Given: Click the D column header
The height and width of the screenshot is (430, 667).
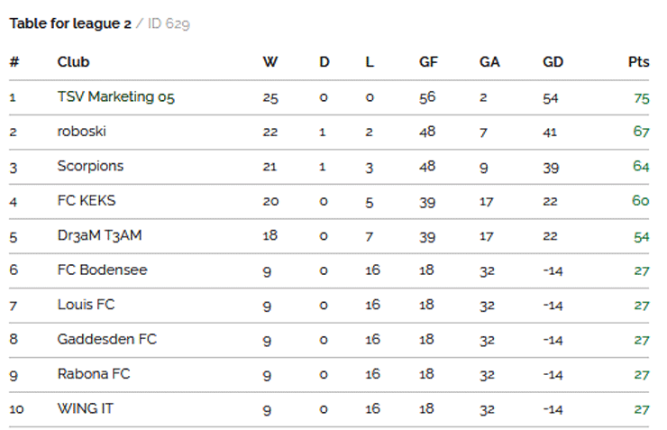Looking at the screenshot, I should click(x=324, y=62).
